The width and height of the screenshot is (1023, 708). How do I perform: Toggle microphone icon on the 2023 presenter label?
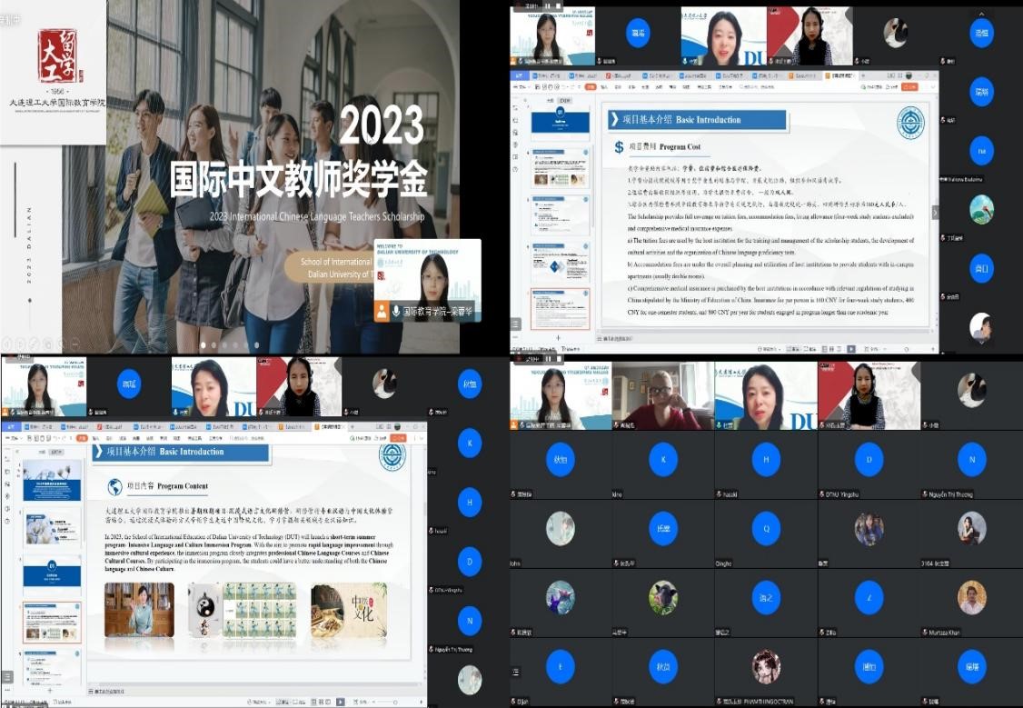click(x=394, y=311)
